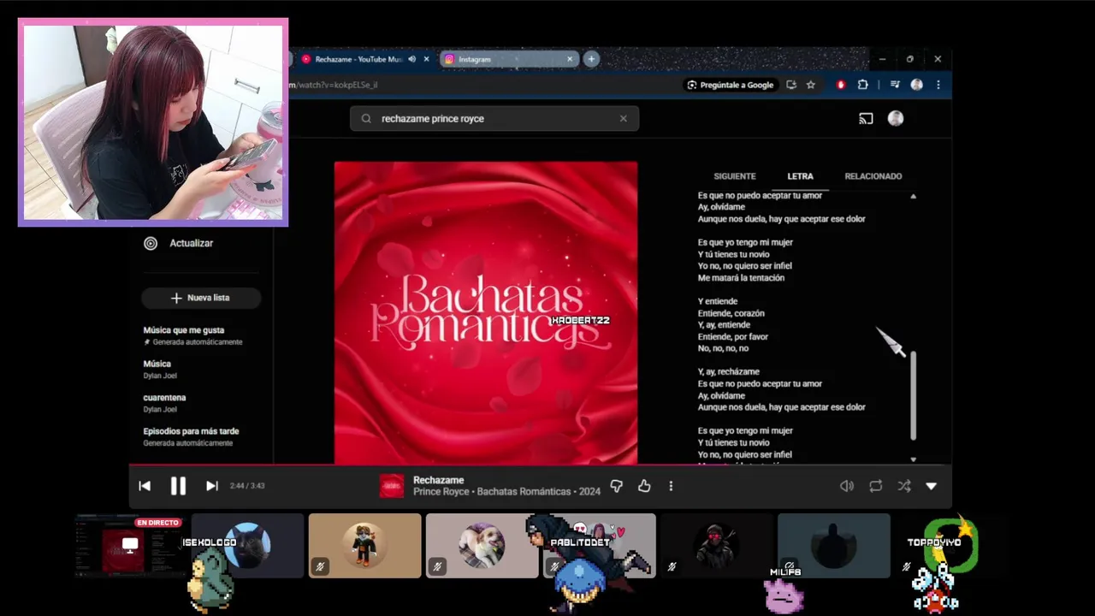This screenshot has height=616, width=1095.
Task: Close the Instagram browser tab
Action: [570, 59]
